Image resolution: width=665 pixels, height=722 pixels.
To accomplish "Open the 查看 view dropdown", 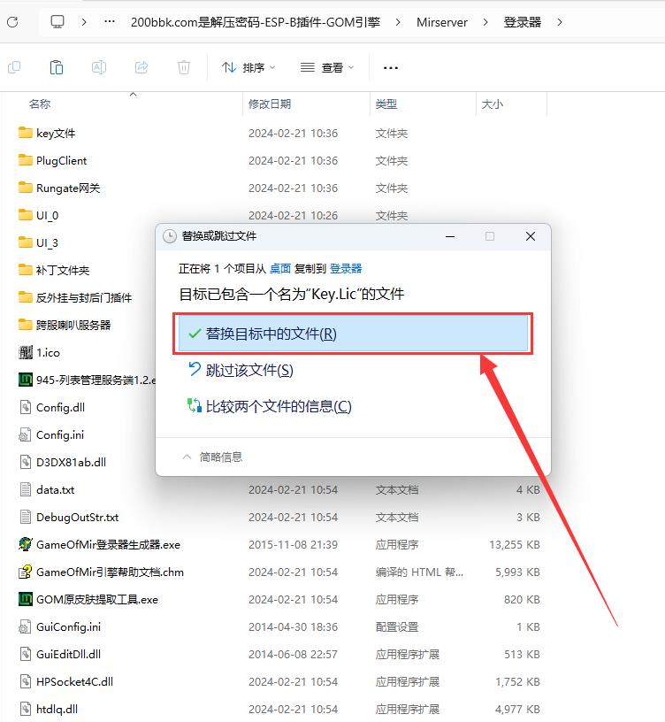I will tap(327, 67).
